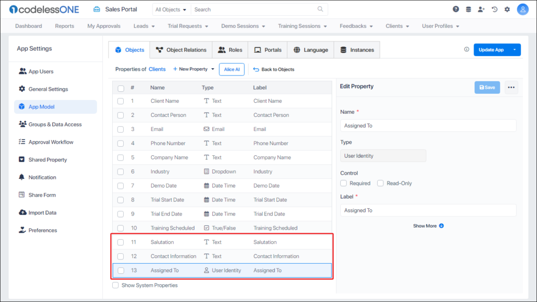Click the Sales Portal briefcase icon

tap(97, 9)
